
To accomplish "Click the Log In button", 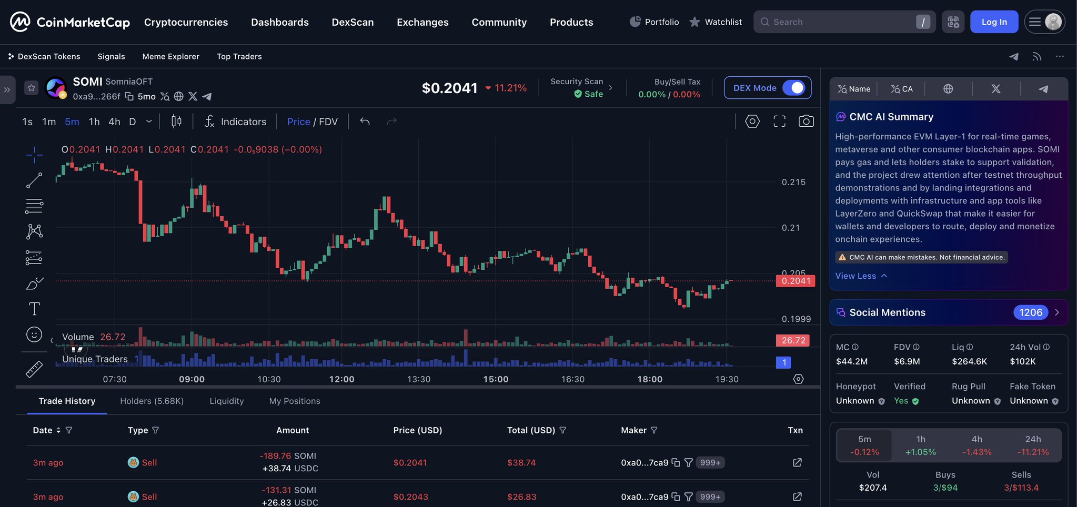I will pos(994,22).
